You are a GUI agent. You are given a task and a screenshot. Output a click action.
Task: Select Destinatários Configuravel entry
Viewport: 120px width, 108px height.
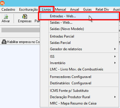(79, 83)
